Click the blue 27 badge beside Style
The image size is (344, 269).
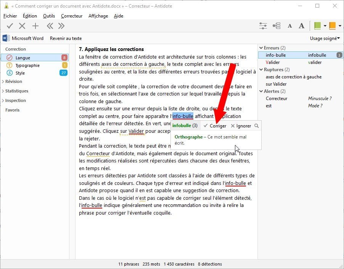(63, 73)
